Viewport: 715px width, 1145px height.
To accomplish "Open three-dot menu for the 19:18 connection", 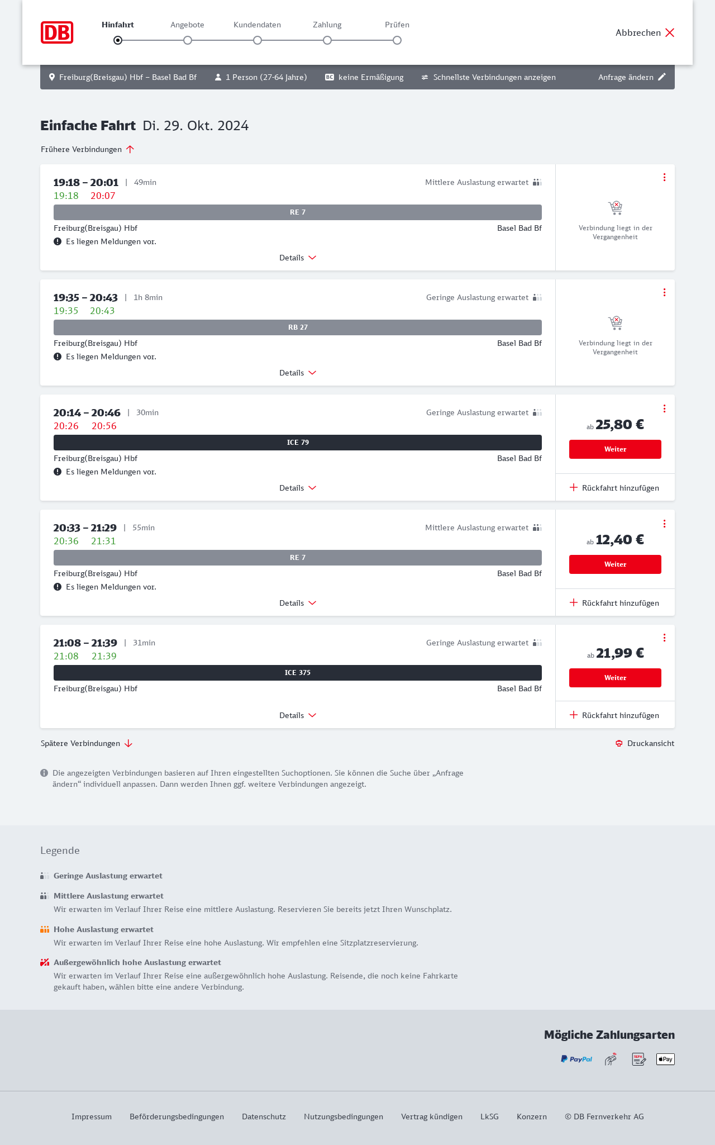I will click(664, 177).
